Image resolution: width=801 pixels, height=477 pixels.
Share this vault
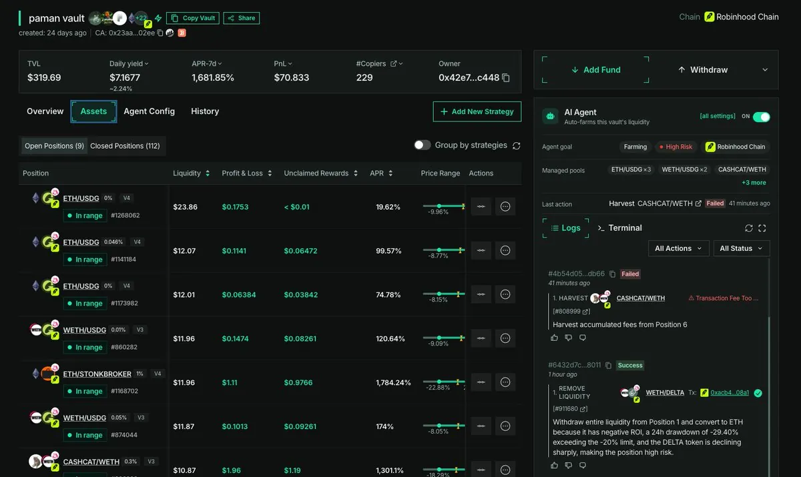pyautogui.click(x=242, y=18)
